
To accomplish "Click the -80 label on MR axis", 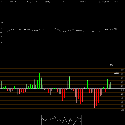I will click(122, 106).
